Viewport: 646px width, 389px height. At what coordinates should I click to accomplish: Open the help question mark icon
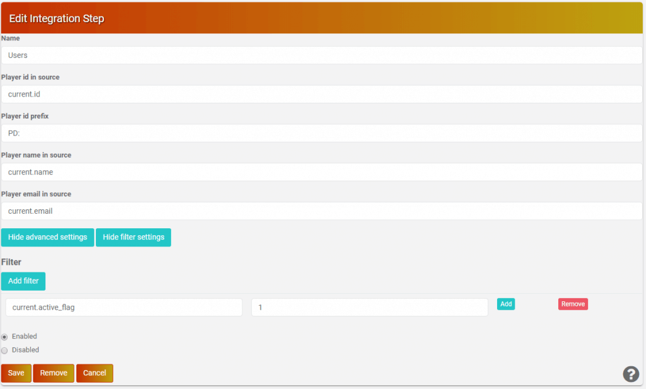pyautogui.click(x=631, y=374)
